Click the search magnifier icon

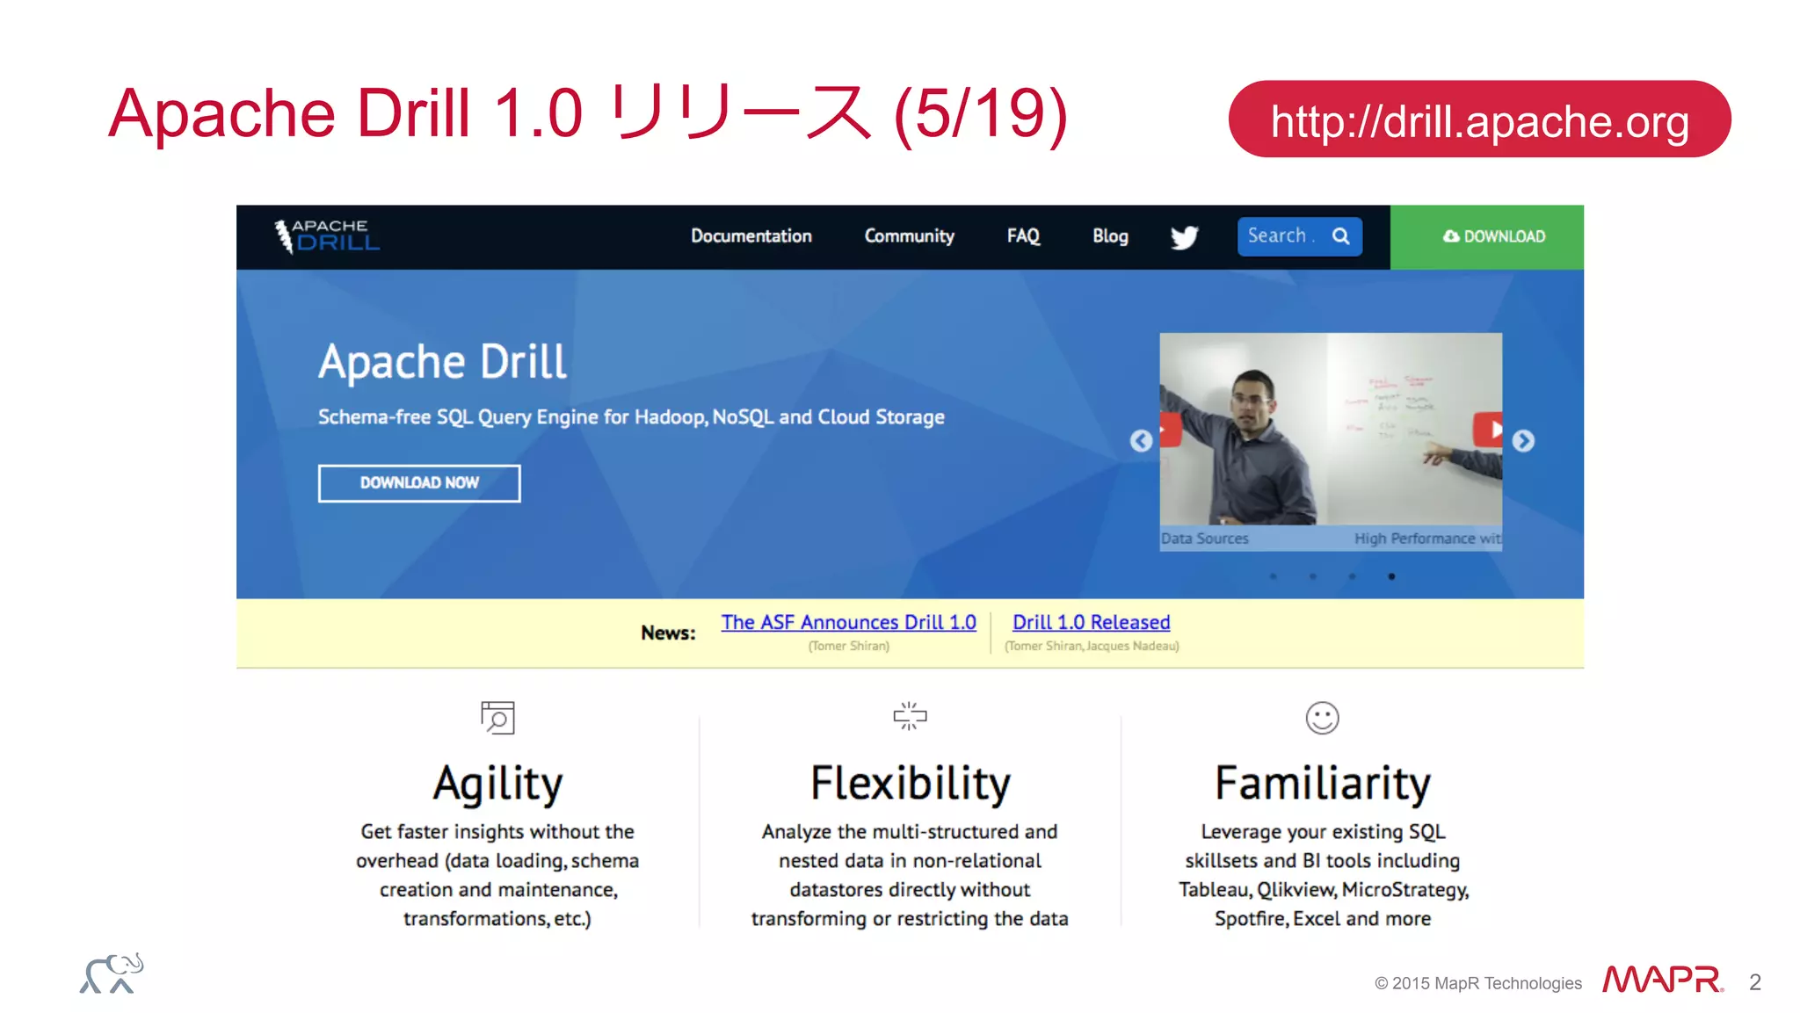[x=1340, y=236]
